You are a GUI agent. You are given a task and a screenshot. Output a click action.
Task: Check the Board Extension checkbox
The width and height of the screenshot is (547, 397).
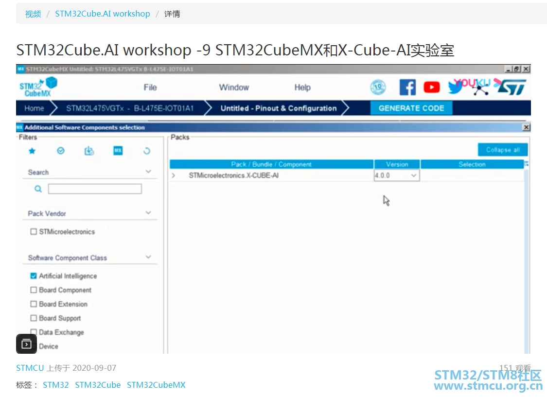click(34, 304)
